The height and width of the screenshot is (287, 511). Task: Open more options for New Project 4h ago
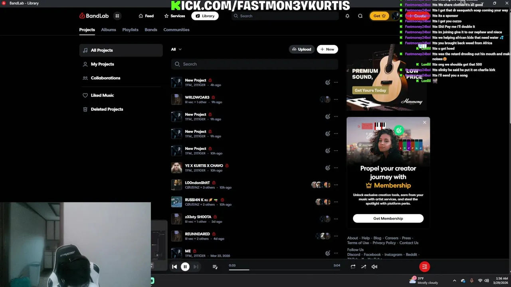(336, 83)
